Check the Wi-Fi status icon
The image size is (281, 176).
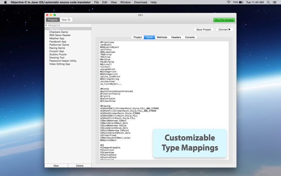(x=229, y=2)
